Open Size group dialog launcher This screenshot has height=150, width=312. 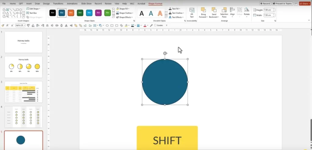275,21
